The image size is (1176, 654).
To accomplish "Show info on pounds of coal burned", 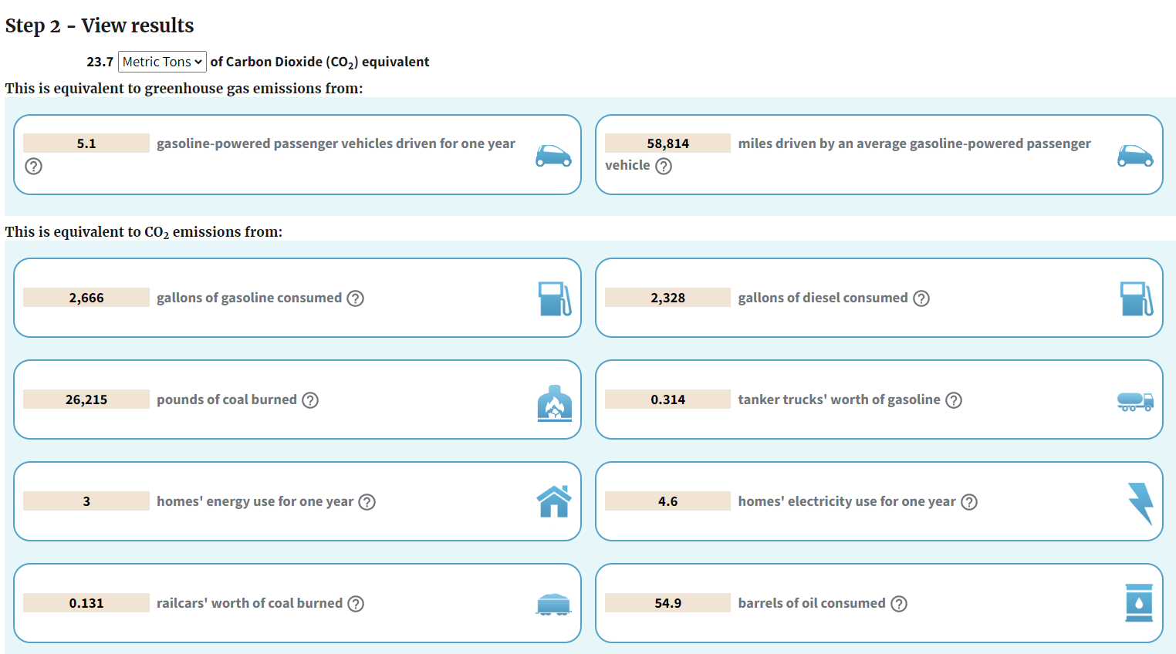I will (x=310, y=400).
